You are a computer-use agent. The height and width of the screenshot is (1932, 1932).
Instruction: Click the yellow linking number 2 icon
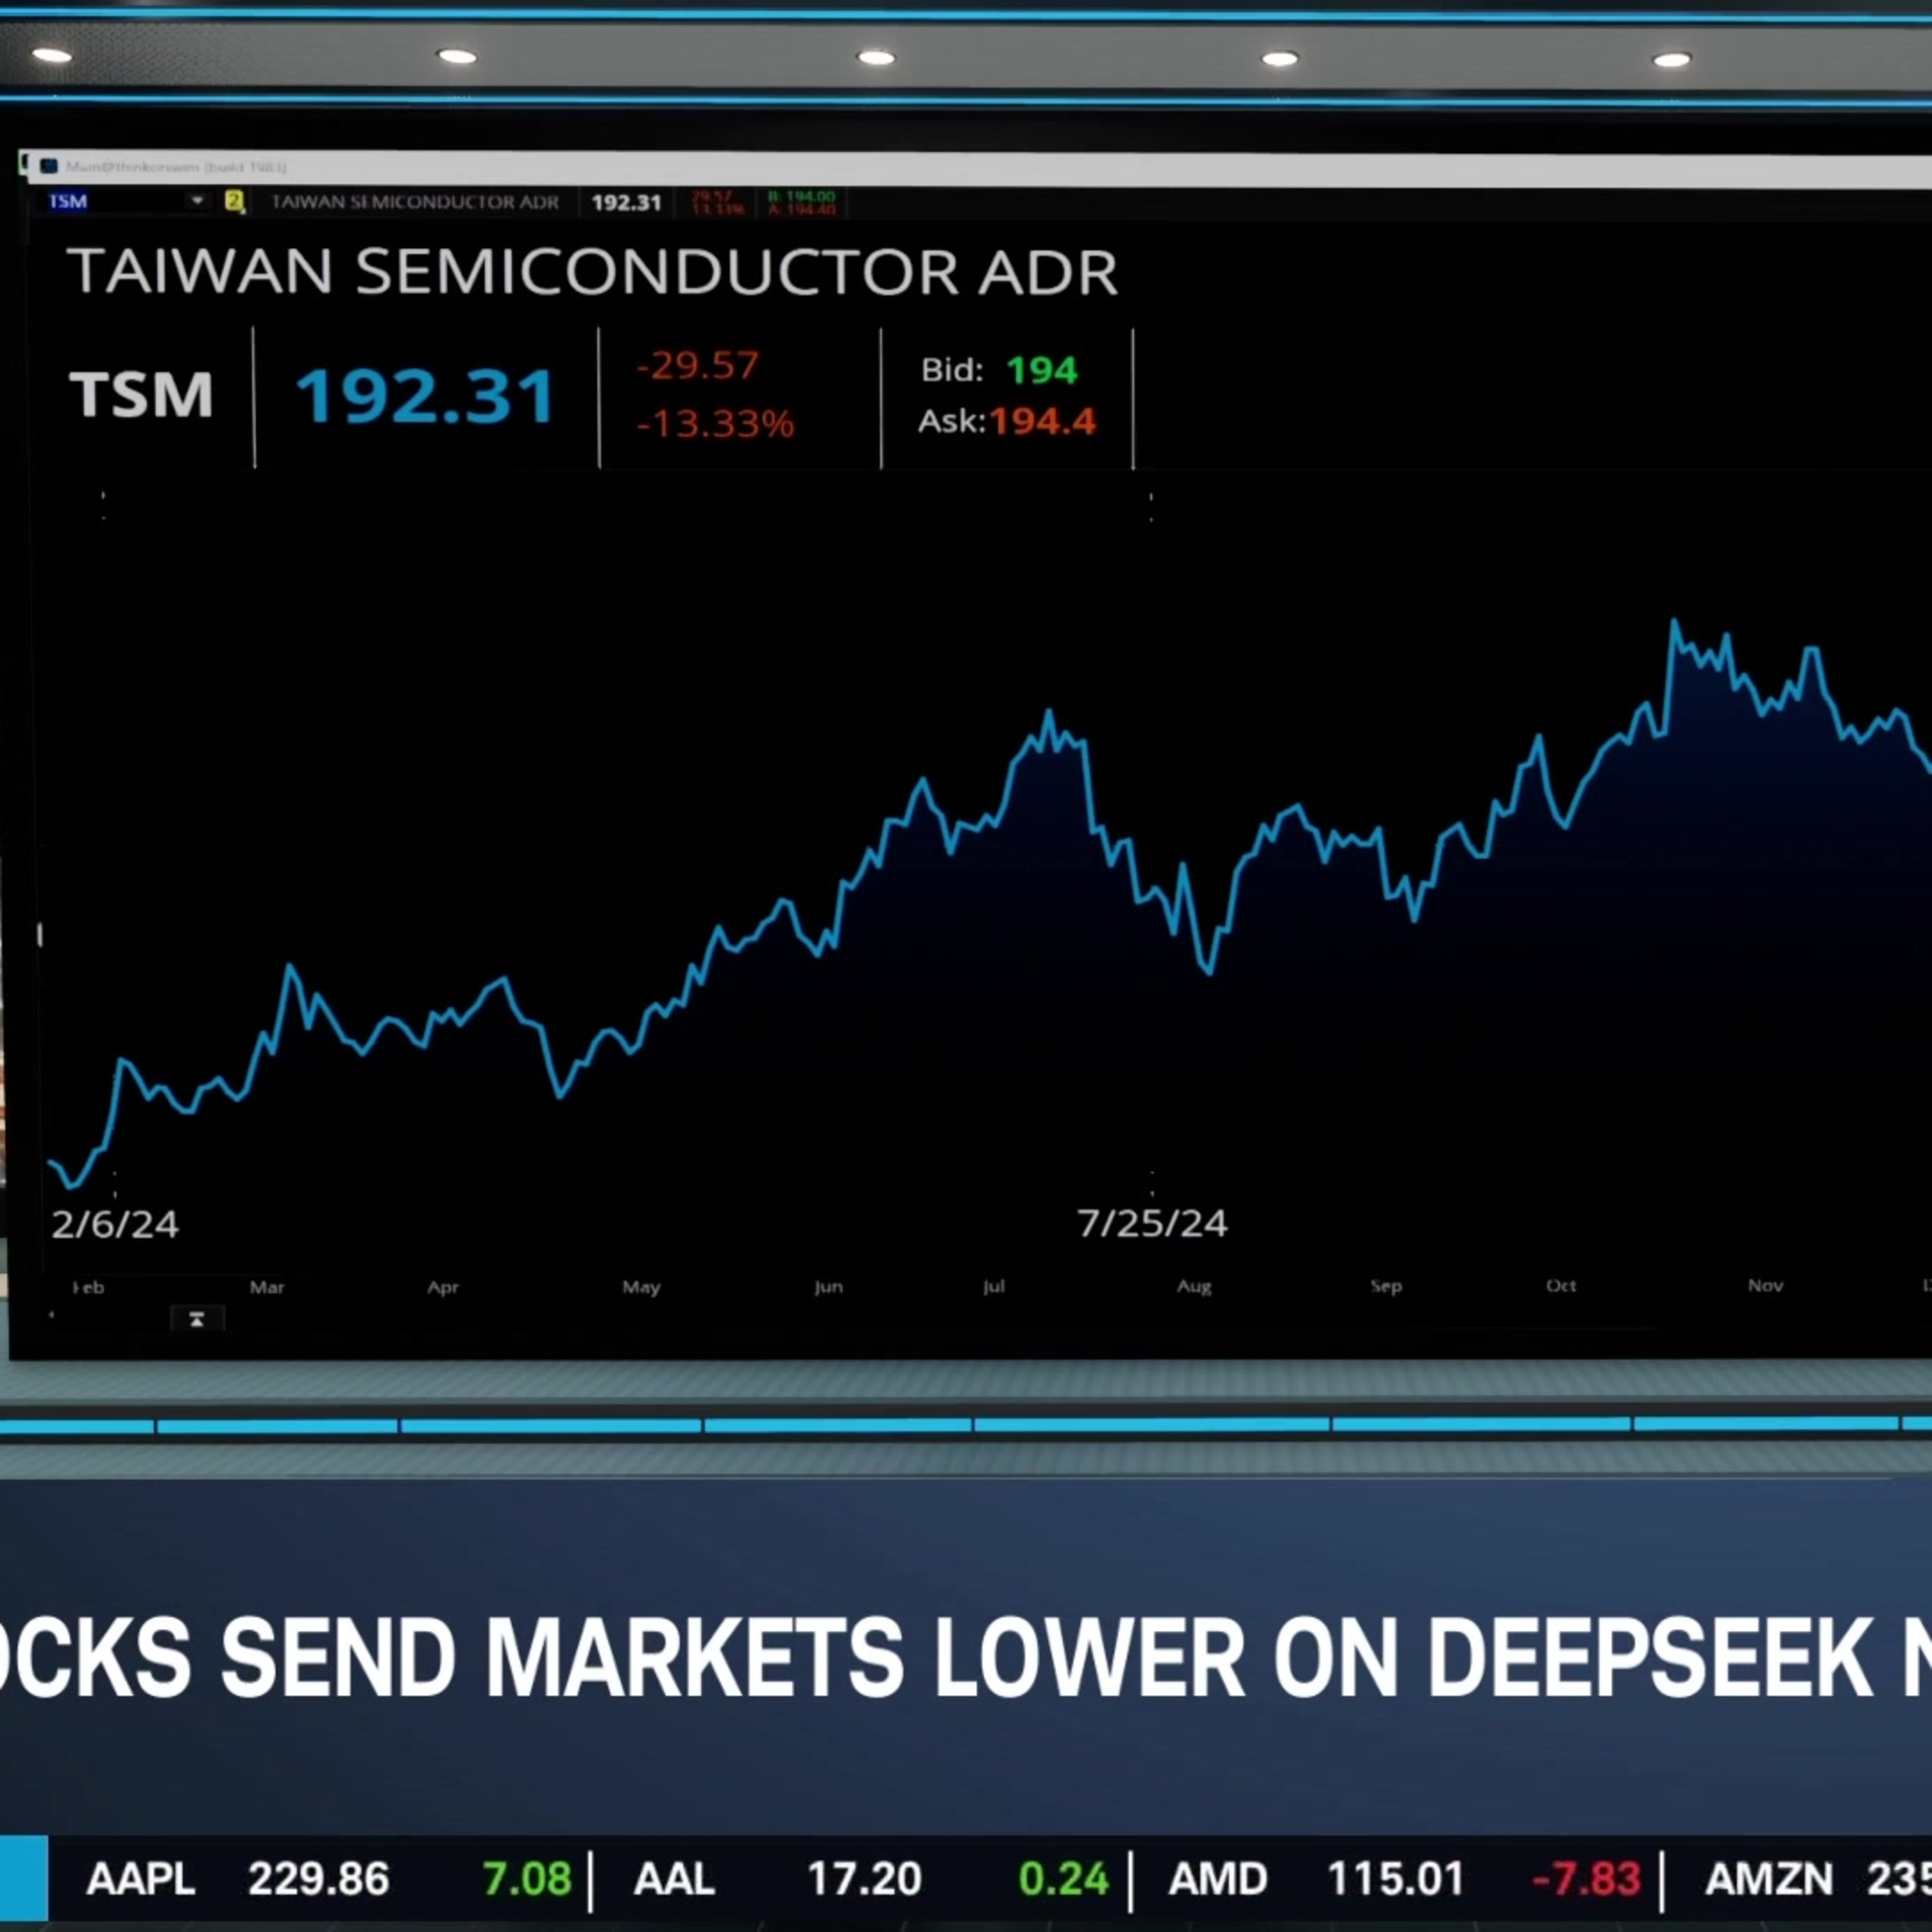click(x=234, y=202)
